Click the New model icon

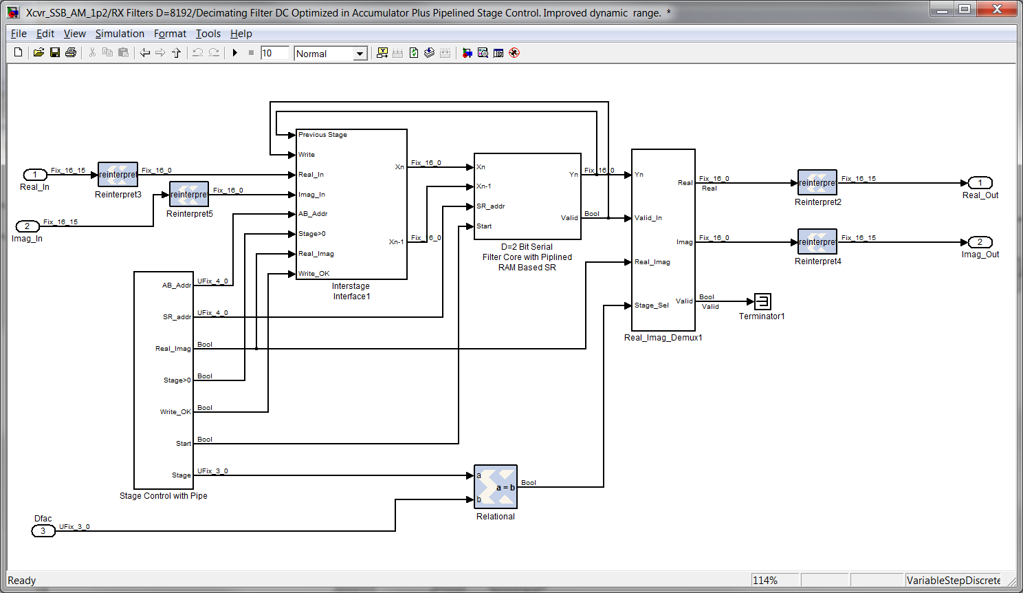[x=19, y=53]
